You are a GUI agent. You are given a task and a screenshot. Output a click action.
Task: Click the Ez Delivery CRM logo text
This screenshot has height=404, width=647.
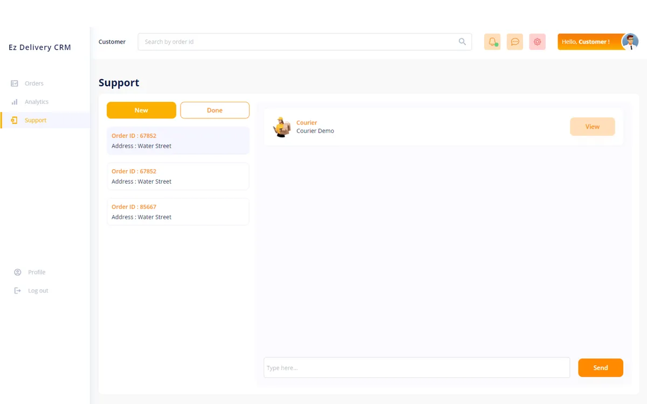coord(40,47)
